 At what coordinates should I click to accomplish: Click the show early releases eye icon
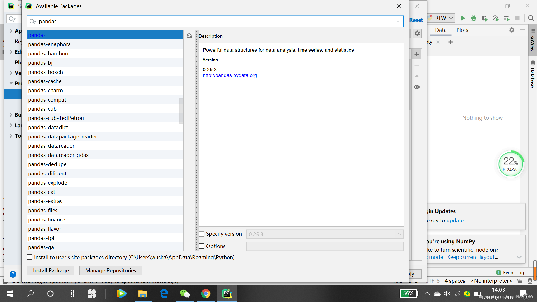[417, 87]
